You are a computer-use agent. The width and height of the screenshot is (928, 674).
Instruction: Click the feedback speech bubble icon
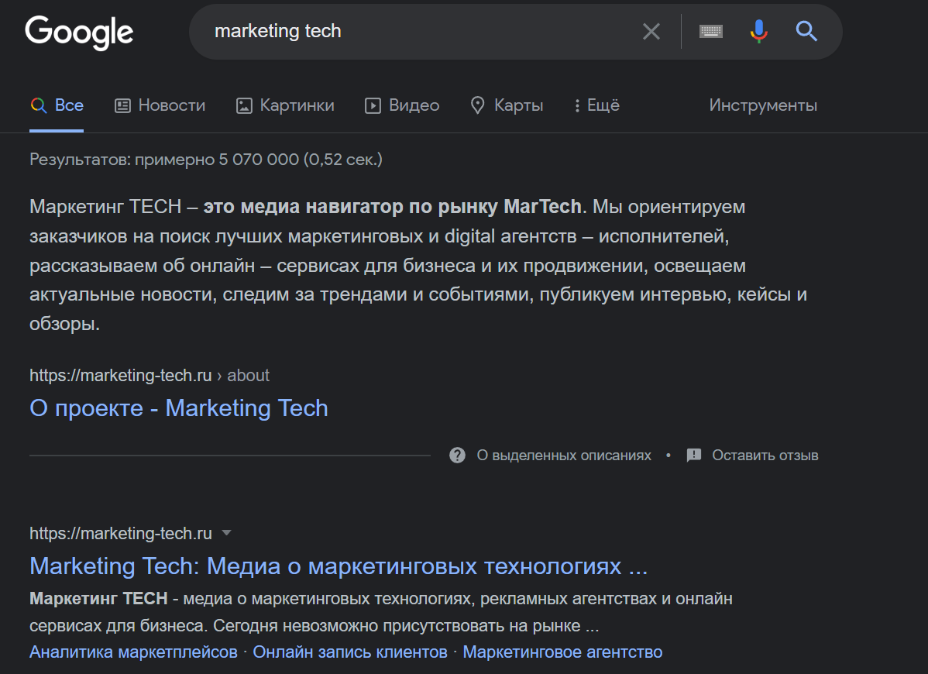tap(693, 455)
